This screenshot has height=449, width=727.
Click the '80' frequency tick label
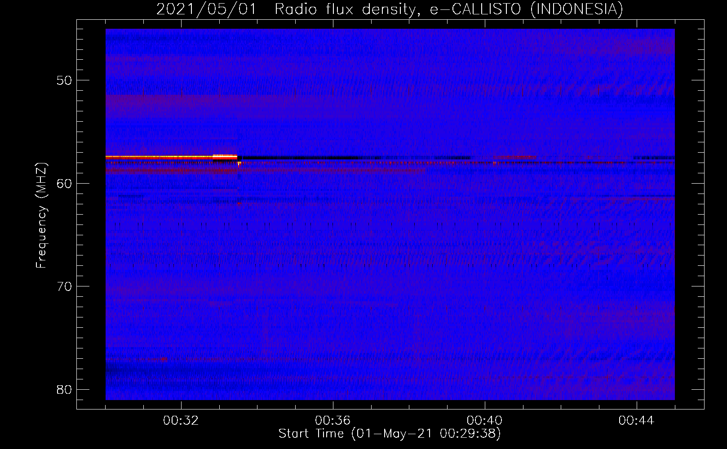pos(64,389)
